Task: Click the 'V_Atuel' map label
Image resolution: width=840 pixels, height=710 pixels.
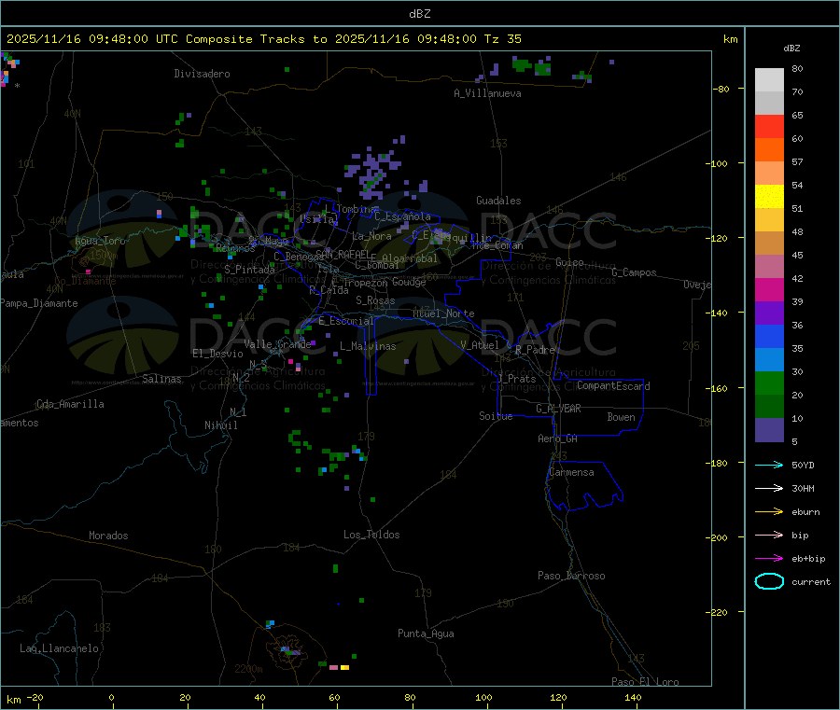Action: click(480, 345)
